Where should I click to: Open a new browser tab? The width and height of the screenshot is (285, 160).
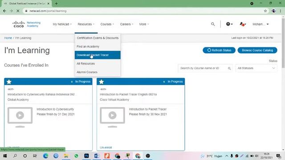pyautogui.click(x=56, y=4)
